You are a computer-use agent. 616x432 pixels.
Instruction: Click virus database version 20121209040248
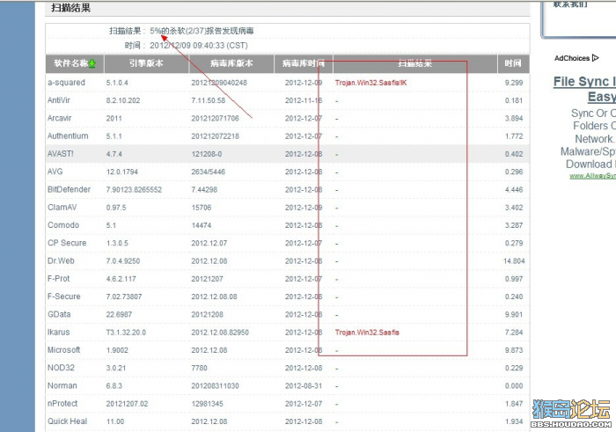(x=219, y=83)
